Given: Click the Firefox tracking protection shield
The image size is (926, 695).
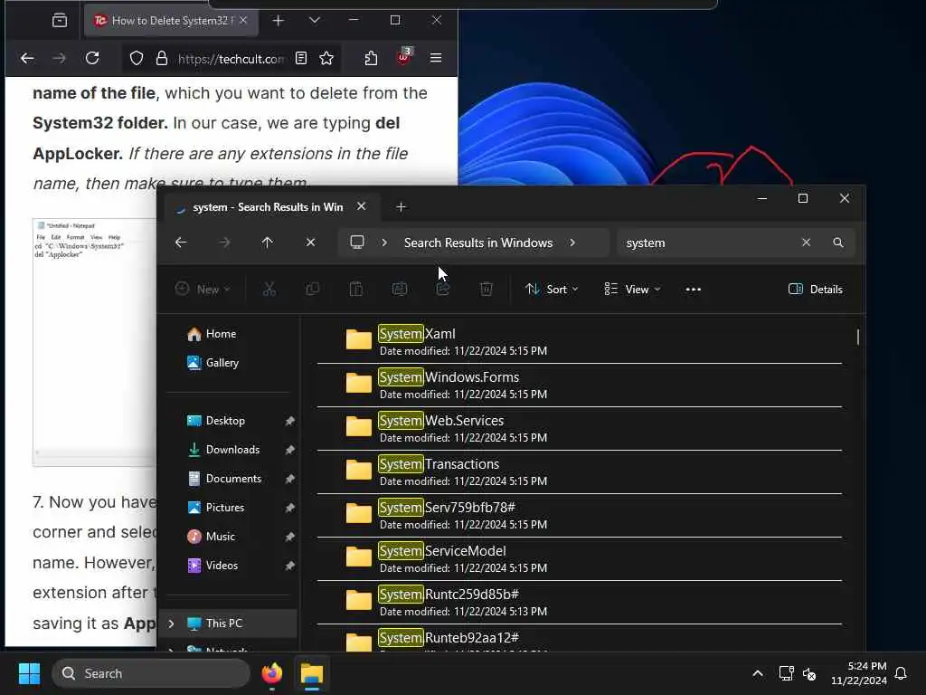Looking at the screenshot, I should tap(137, 58).
